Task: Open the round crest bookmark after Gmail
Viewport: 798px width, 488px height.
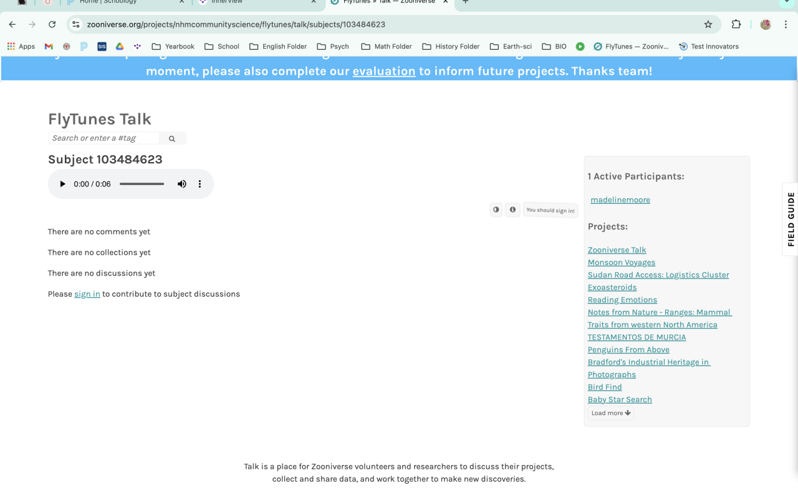Action: [67, 46]
